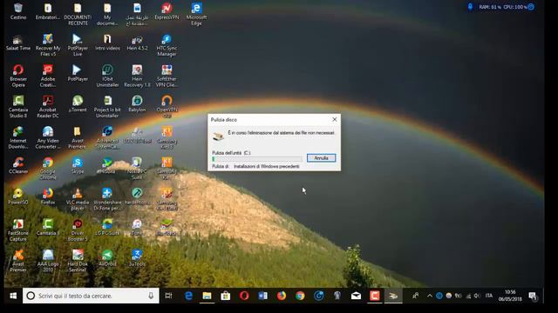Screen dimensions: 558x313
Task: Launch Chrome from the taskbar
Action: point(300,296)
